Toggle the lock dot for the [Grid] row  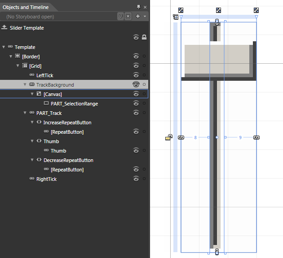tap(144, 66)
